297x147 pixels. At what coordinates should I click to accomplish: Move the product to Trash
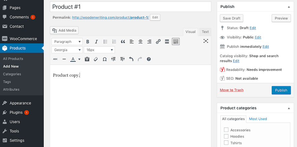coord(231,90)
